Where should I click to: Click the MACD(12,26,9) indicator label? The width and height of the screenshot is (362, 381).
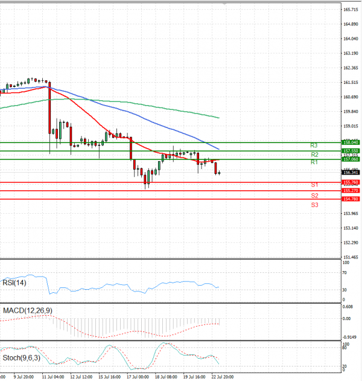[27, 310]
